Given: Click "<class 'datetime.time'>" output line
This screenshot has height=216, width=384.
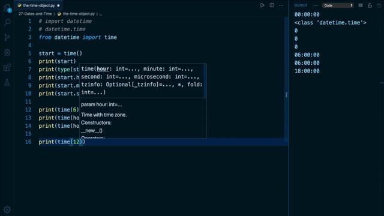Looking at the screenshot, I should tap(331, 23).
